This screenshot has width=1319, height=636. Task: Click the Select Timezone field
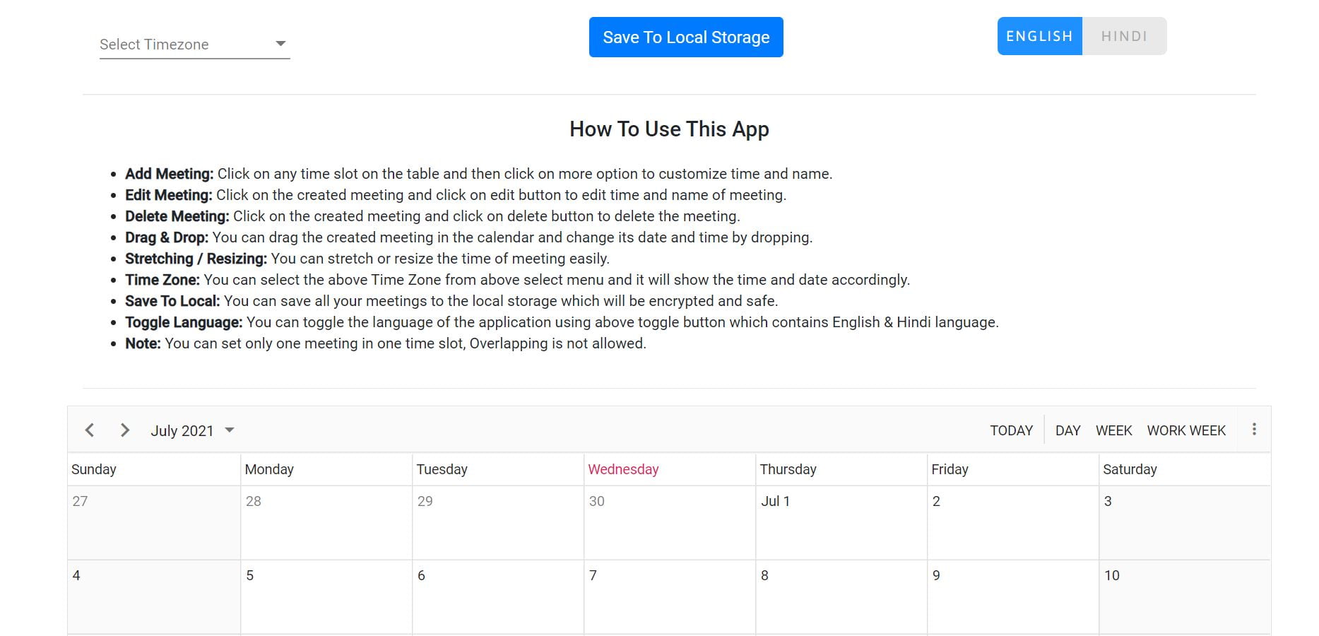184,45
